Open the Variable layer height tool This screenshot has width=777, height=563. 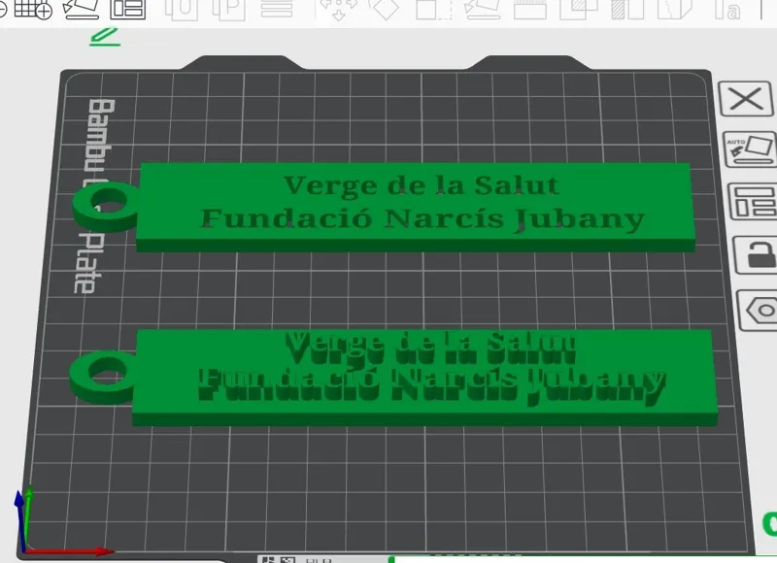[277, 9]
